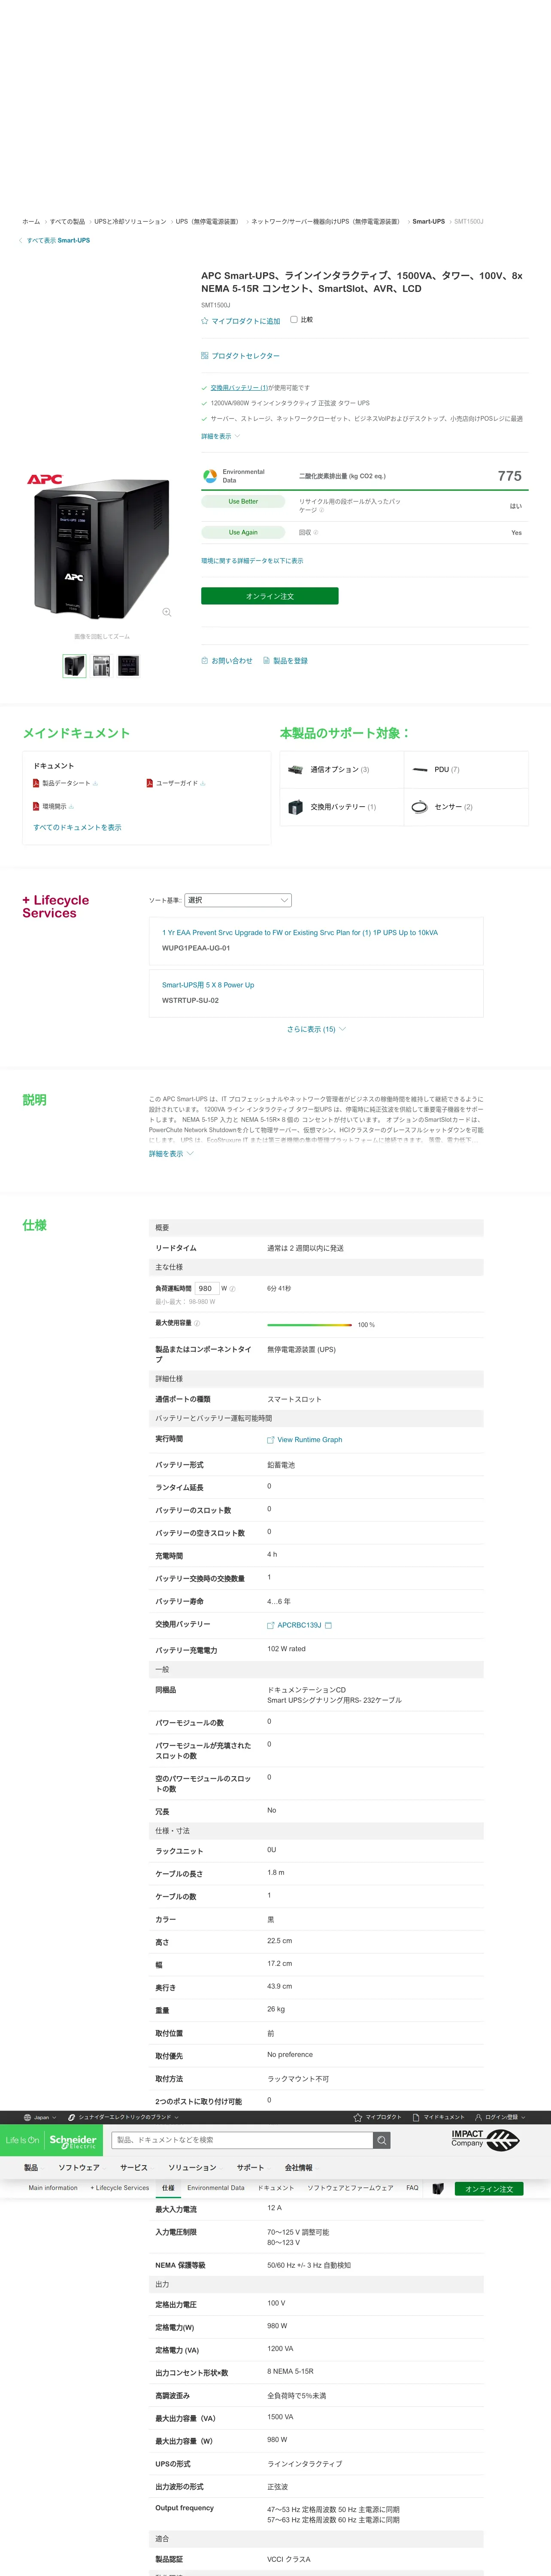Click the オンライン注文 button in sticky bar
551x2576 pixels.
[x=490, y=2189]
